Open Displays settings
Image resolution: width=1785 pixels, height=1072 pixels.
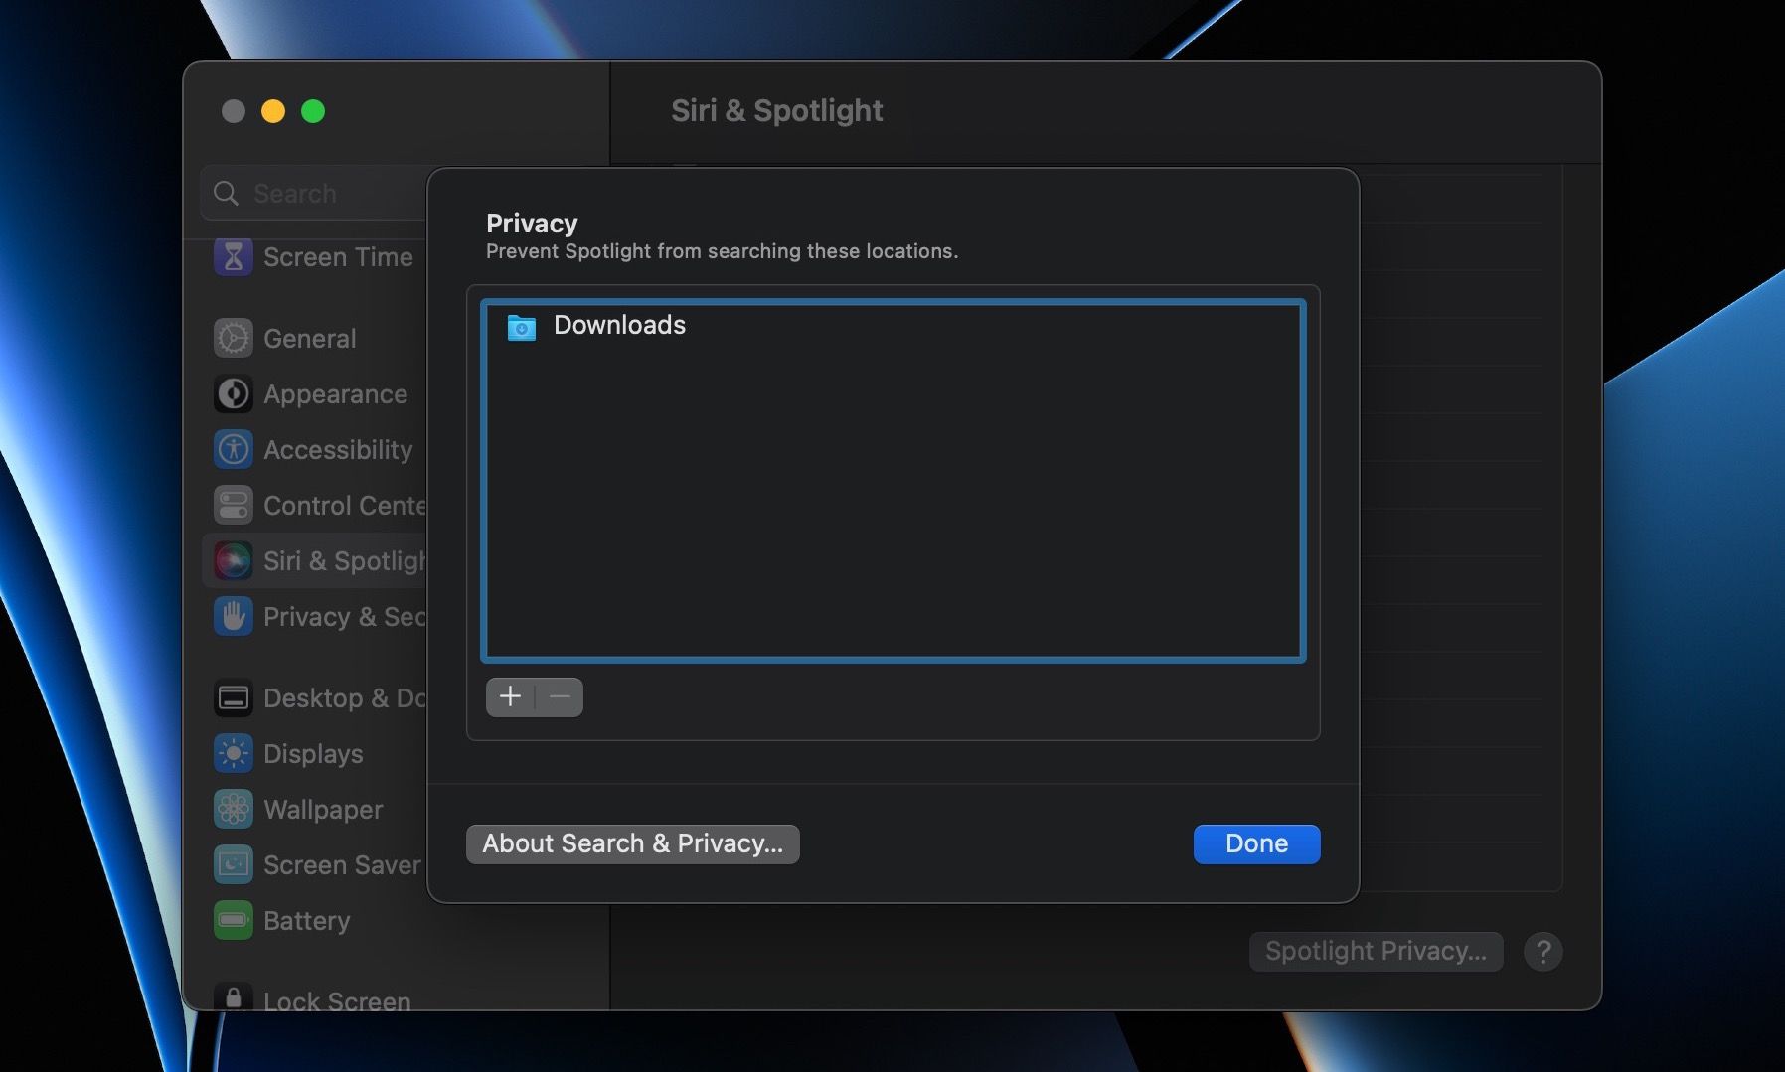(316, 754)
